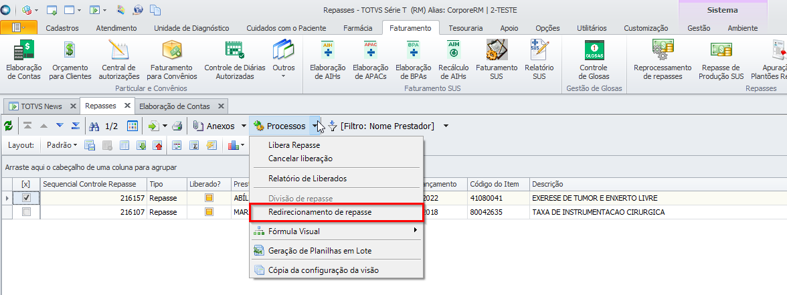Click the binoculars search icon
This screenshot has height=295, width=787.
(94, 126)
